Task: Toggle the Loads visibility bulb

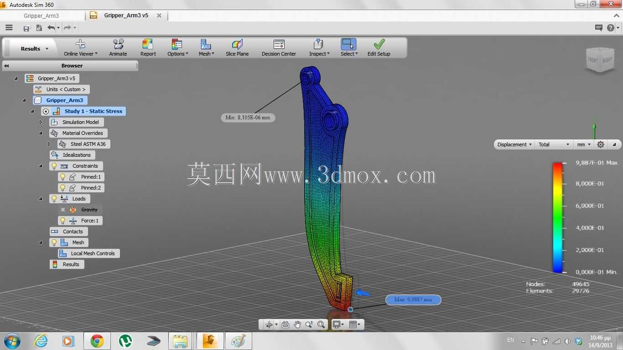Action: pyautogui.click(x=54, y=199)
